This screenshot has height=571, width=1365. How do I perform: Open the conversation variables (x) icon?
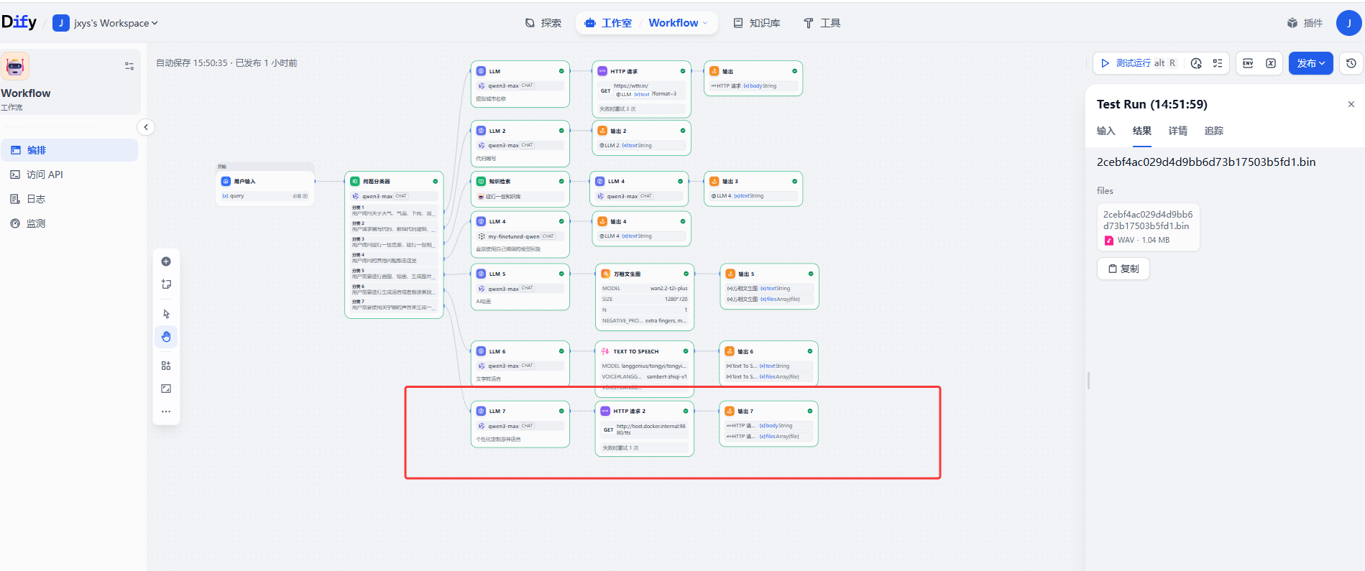tap(1271, 63)
